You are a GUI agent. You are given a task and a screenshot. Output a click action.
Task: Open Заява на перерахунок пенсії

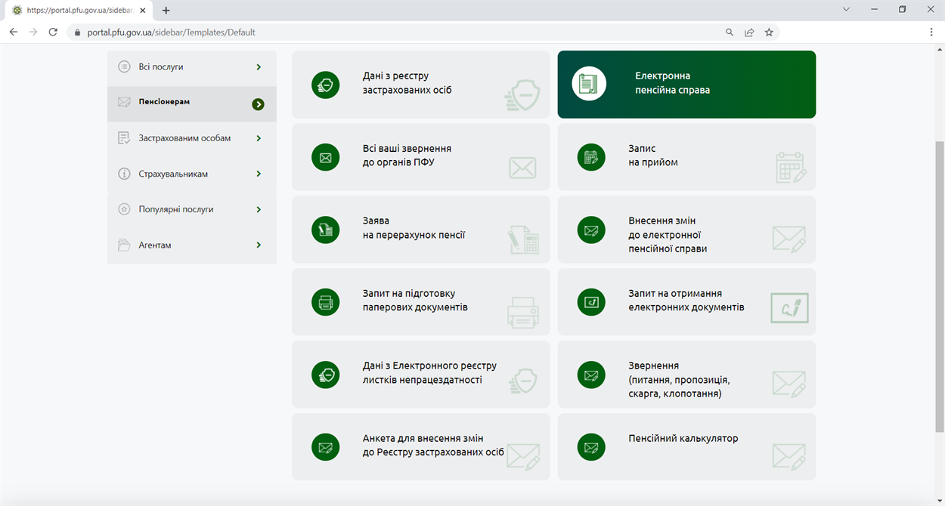click(x=421, y=230)
